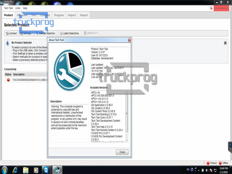Click the Tech Tool wrench logo image
Screen dimensions: 232x174
click(x=69, y=70)
